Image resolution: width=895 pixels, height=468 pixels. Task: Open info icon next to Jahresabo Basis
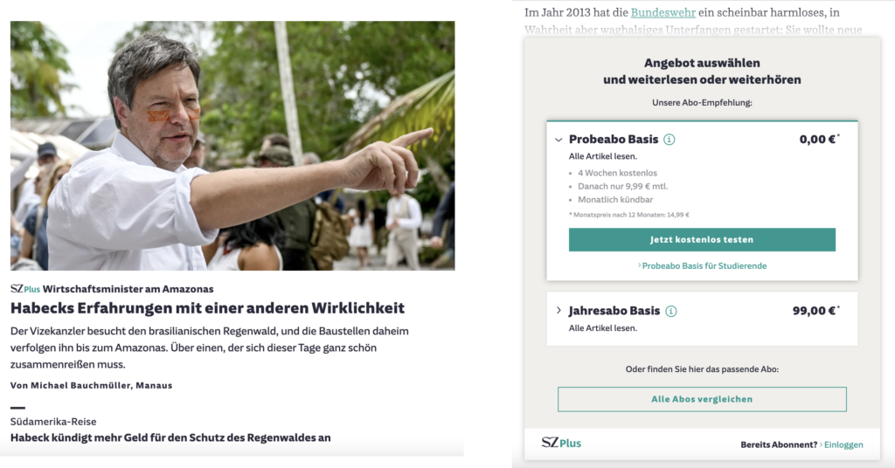(670, 311)
